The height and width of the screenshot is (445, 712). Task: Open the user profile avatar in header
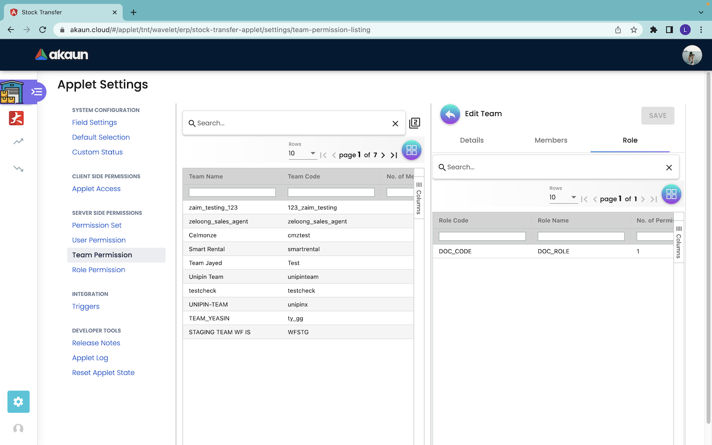[x=692, y=55]
